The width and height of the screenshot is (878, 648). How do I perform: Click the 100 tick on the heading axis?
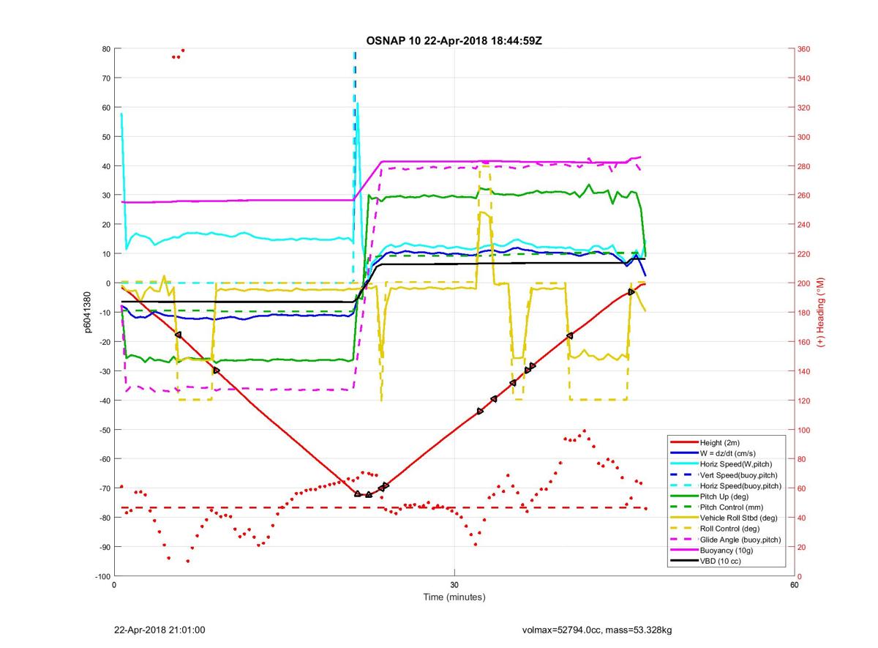point(805,430)
